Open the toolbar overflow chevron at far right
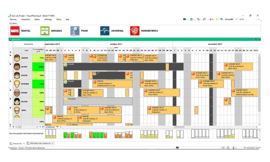270x162 pixels. [259, 19]
